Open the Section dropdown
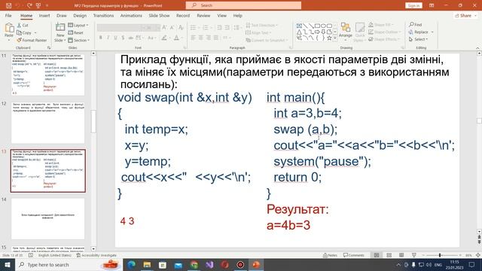This screenshot has height=271, width=482. click(78, 40)
